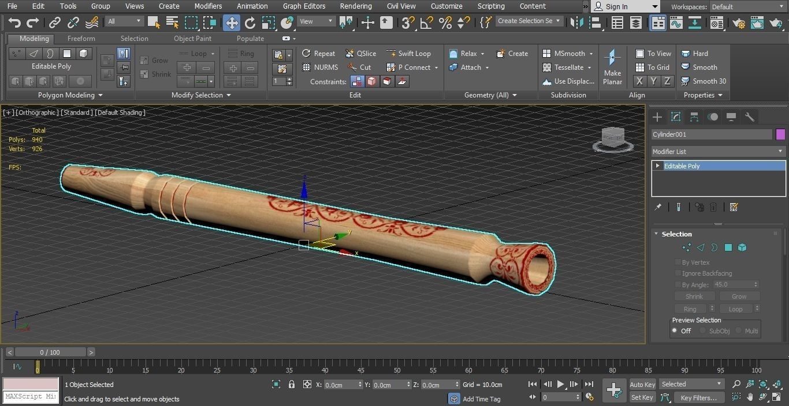Image resolution: width=789 pixels, height=406 pixels.
Task: Open Create Selection Set dropdown
Action: 529,21
